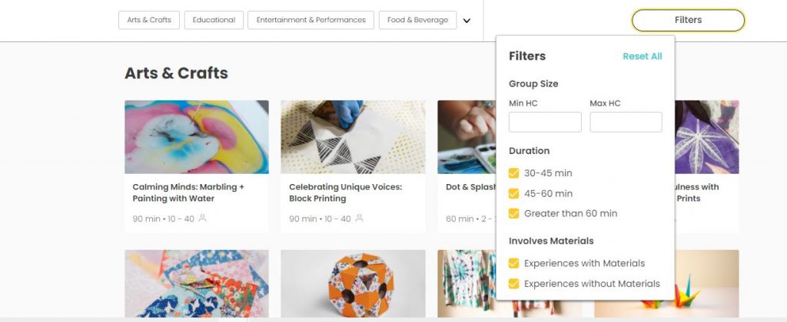Disable Greater than 60 min filter

513,213
